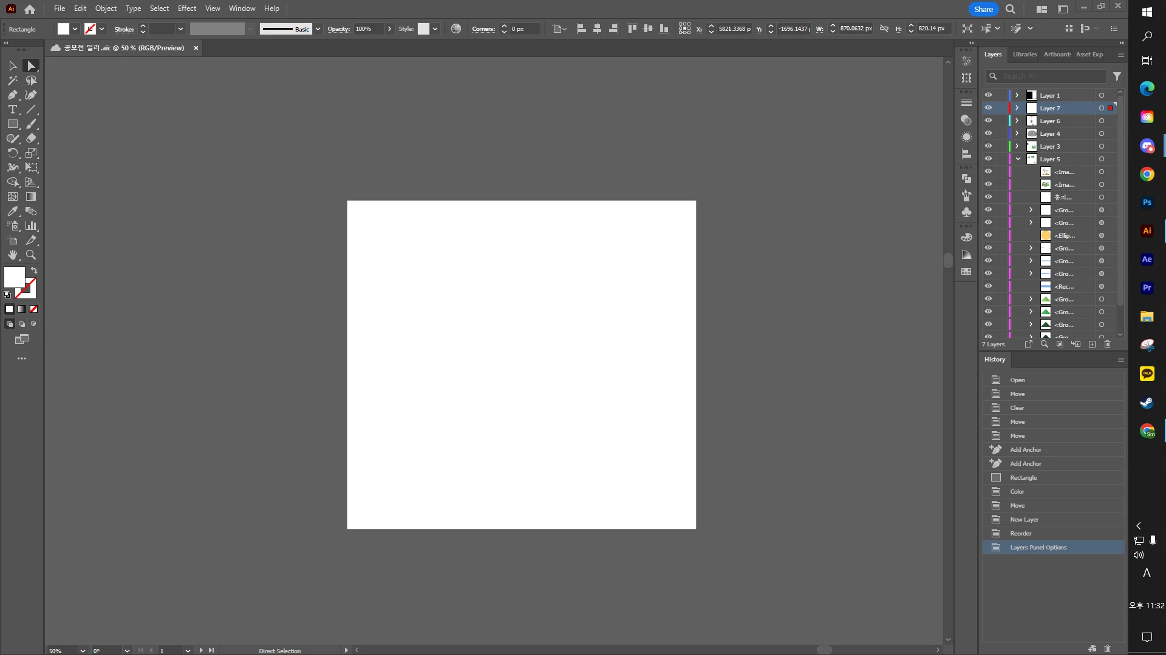Select the Type tool

12,109
